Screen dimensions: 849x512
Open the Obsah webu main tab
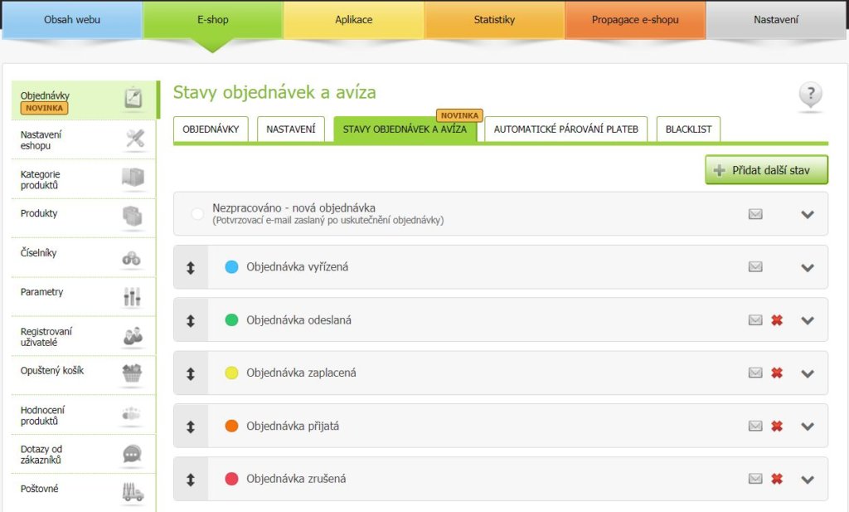72,20
